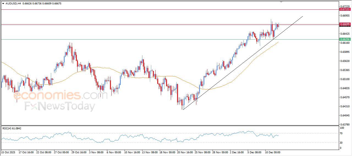Click the 15 Oct 2025 date label
The width and height of the screenshot is (352, 156).
8,152
